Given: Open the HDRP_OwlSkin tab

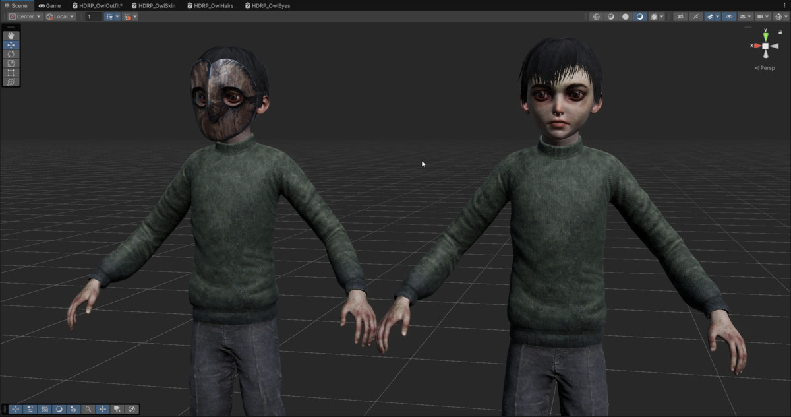Looking at the screenshot, I should pos(153,5).
